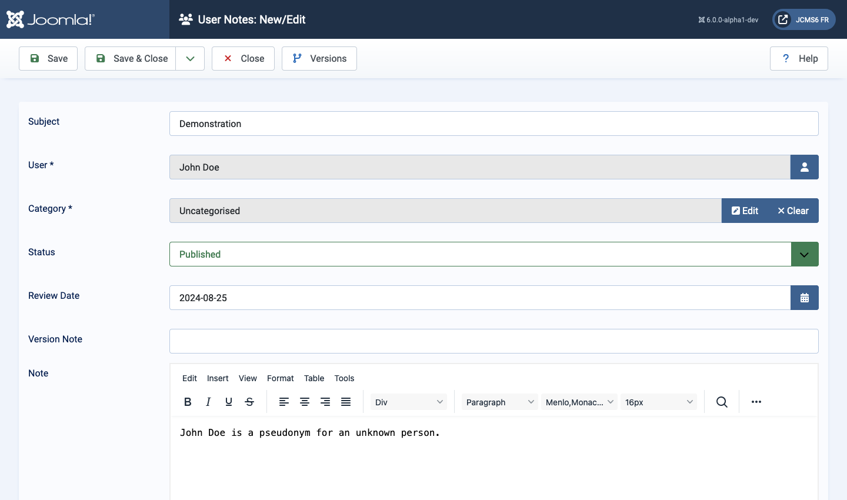
Task: Click into the Version Note field
Action: tap(494, 341)
